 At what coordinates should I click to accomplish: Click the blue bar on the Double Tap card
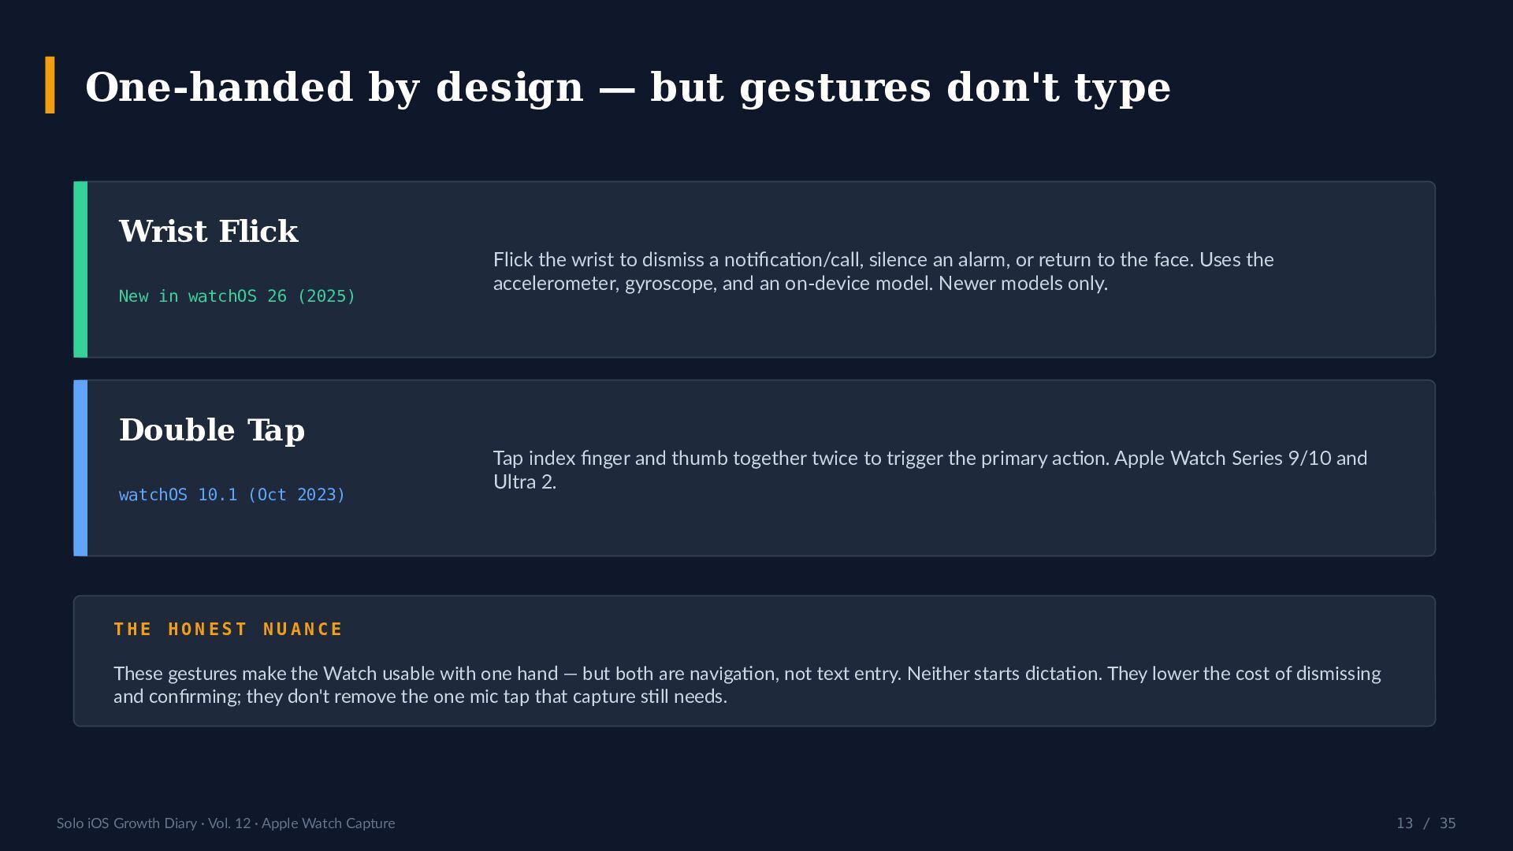pos(80,468)
